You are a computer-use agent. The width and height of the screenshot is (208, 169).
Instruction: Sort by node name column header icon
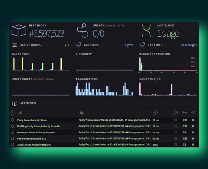20,112
